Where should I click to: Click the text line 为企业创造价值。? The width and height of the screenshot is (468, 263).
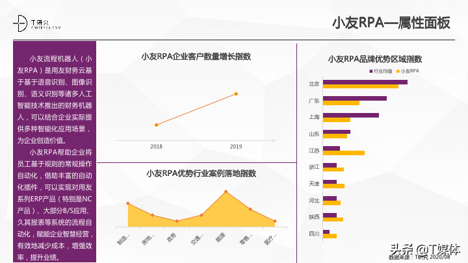tap(42, 140)
